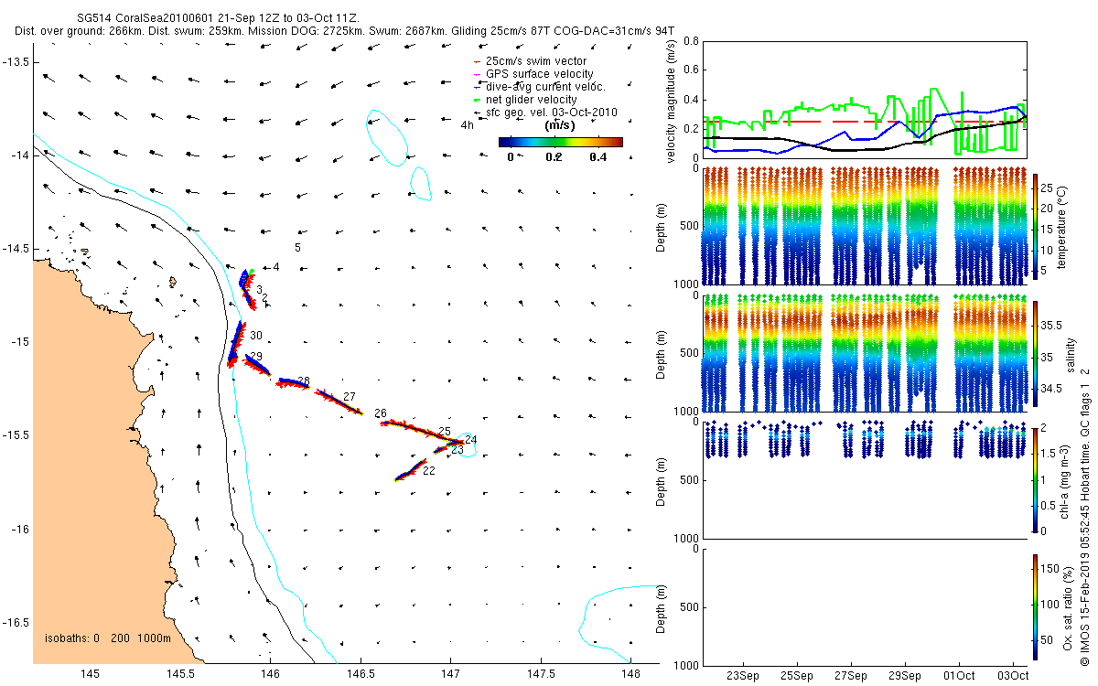Click the '(m/s)' unit label above the velocity colorbar

[x=559, y=123]
